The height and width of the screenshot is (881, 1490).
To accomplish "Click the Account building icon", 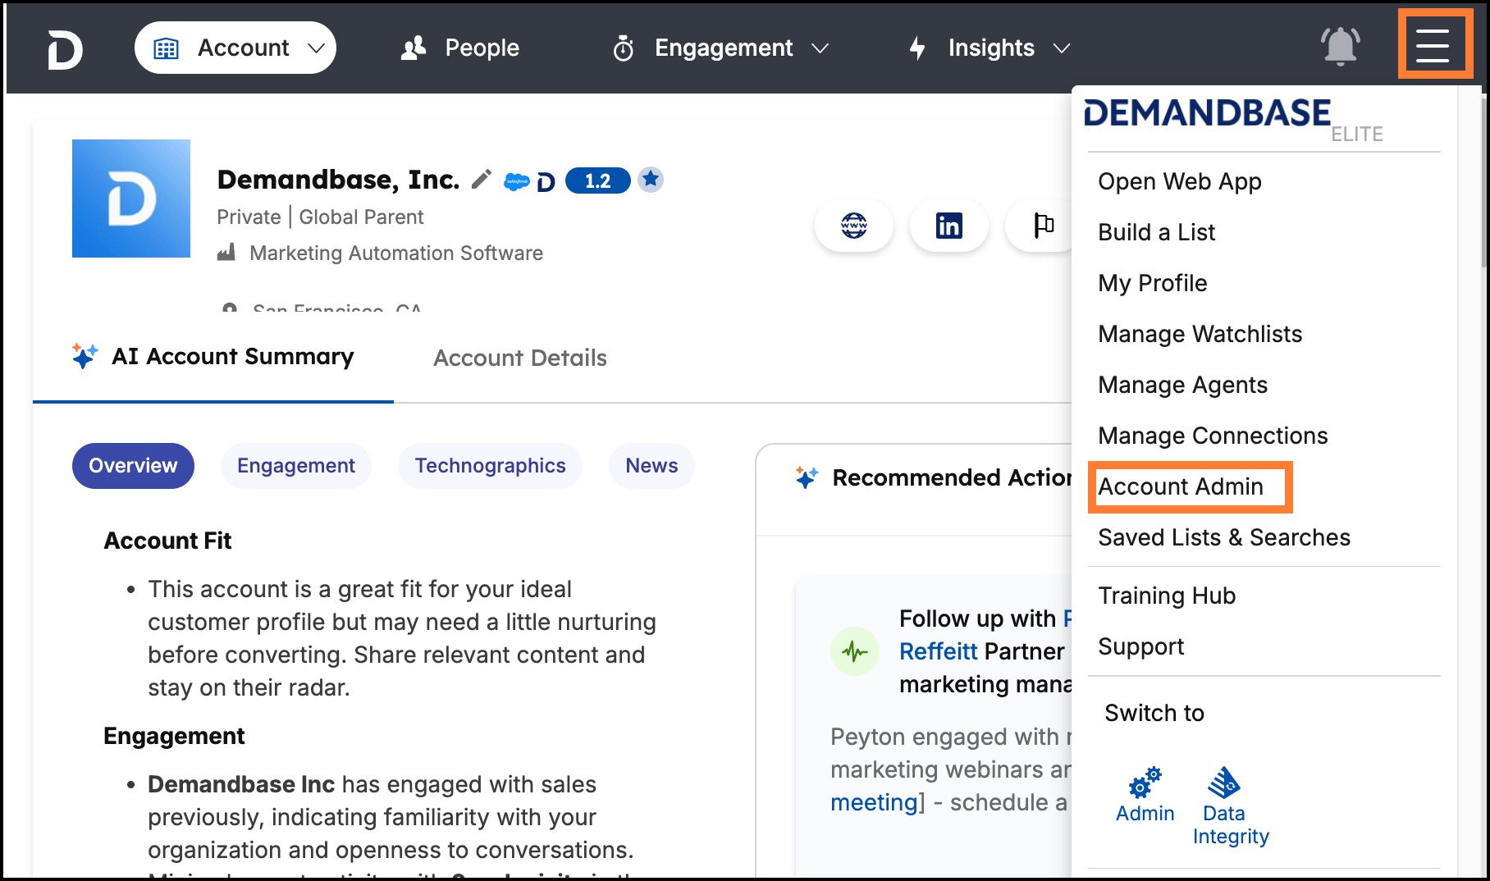I will tap(166, 48).
